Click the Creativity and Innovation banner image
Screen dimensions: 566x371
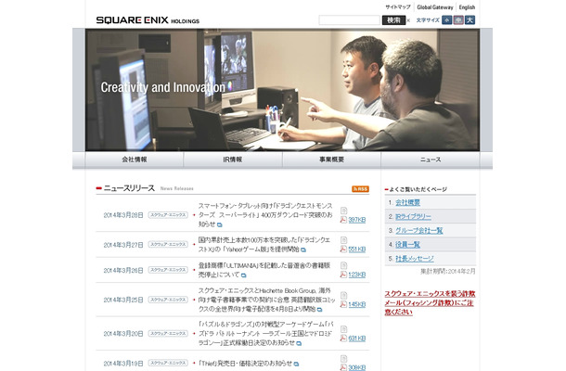283,90
